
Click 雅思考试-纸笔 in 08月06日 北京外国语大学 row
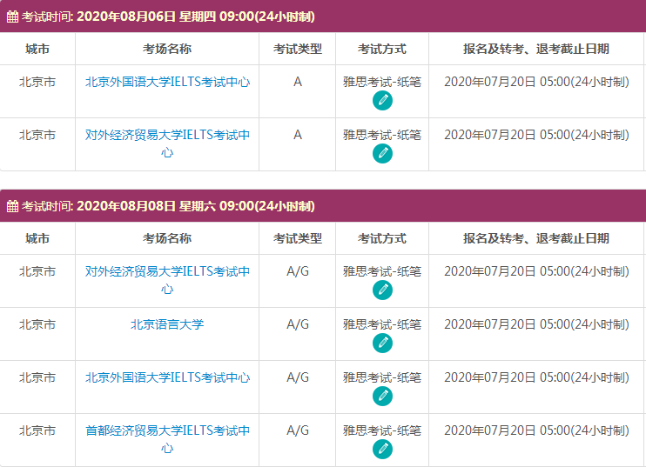click(x=382, y=82)
